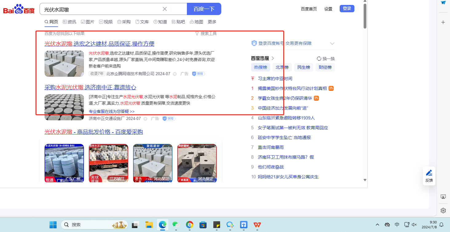Click the Edge sidebar screenshot icon above the gear
450x232 pixels.
443,197
